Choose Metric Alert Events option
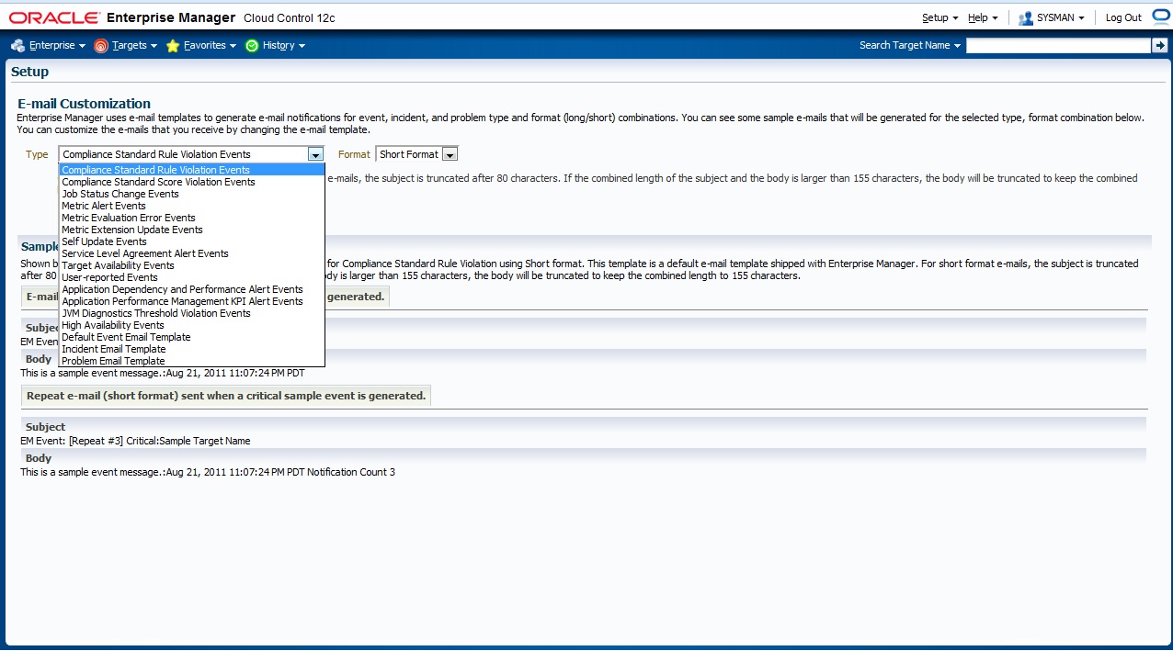The height and width of the screenshot is (651, 1173). tap(191, 206)
